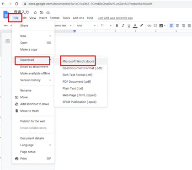Click the browser address bar URL
Screen dimensions: 192x170
pyautogui.click(x=91, y=4)
